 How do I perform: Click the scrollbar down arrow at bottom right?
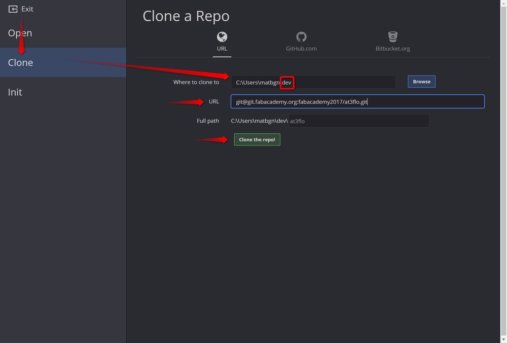click(503, 339)
